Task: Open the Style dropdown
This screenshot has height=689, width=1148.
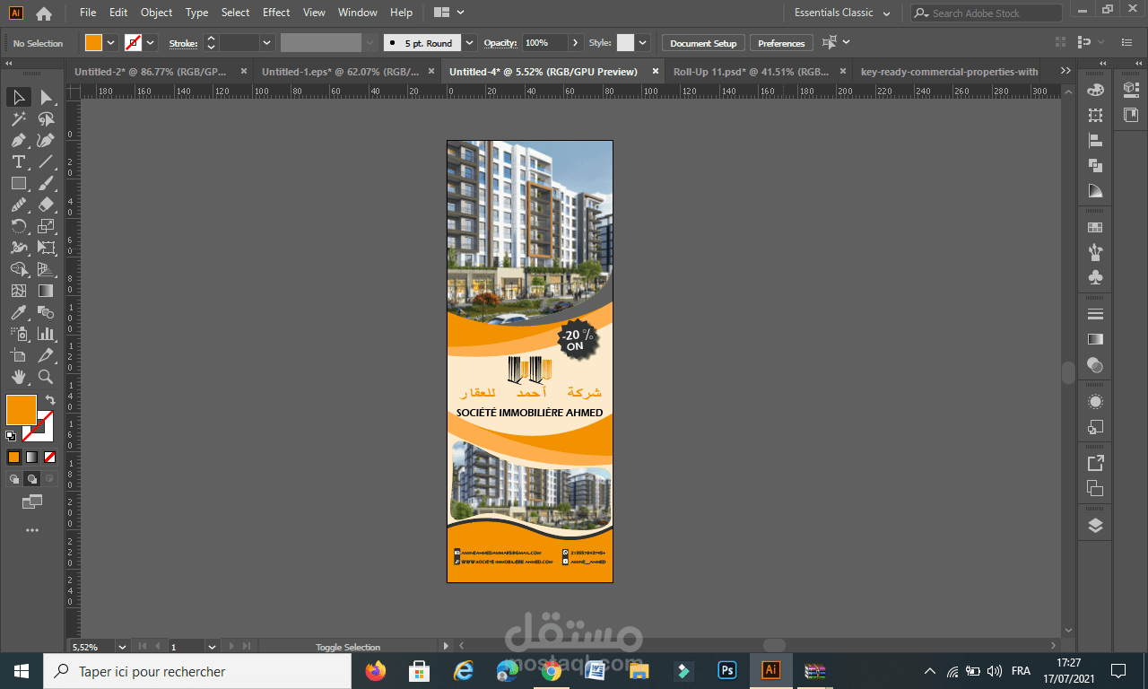Action: 642,43
